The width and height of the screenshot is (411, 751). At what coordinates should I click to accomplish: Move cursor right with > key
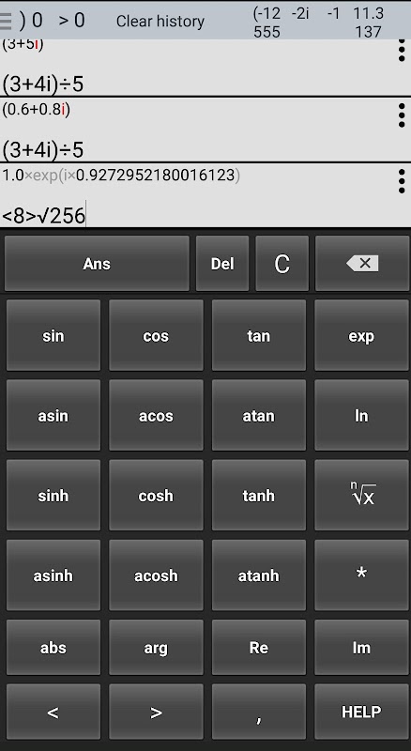tap(156, 712)
